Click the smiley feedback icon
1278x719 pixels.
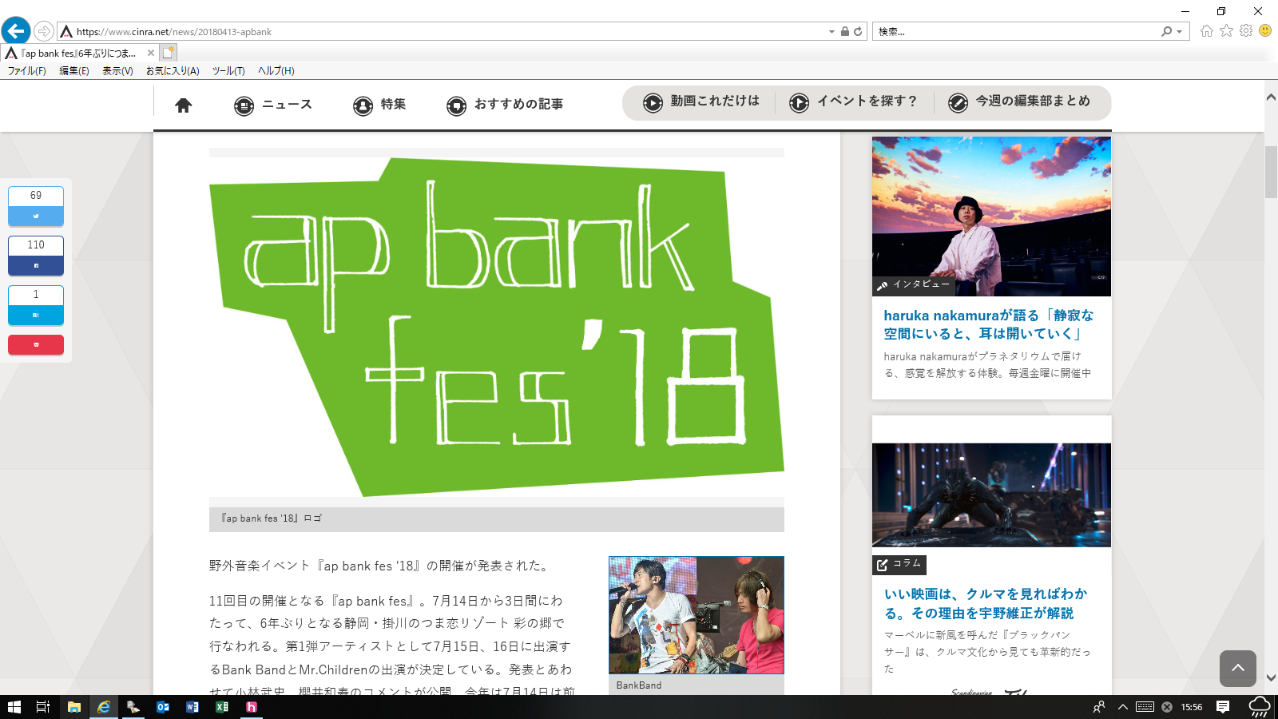(1265, 30)
